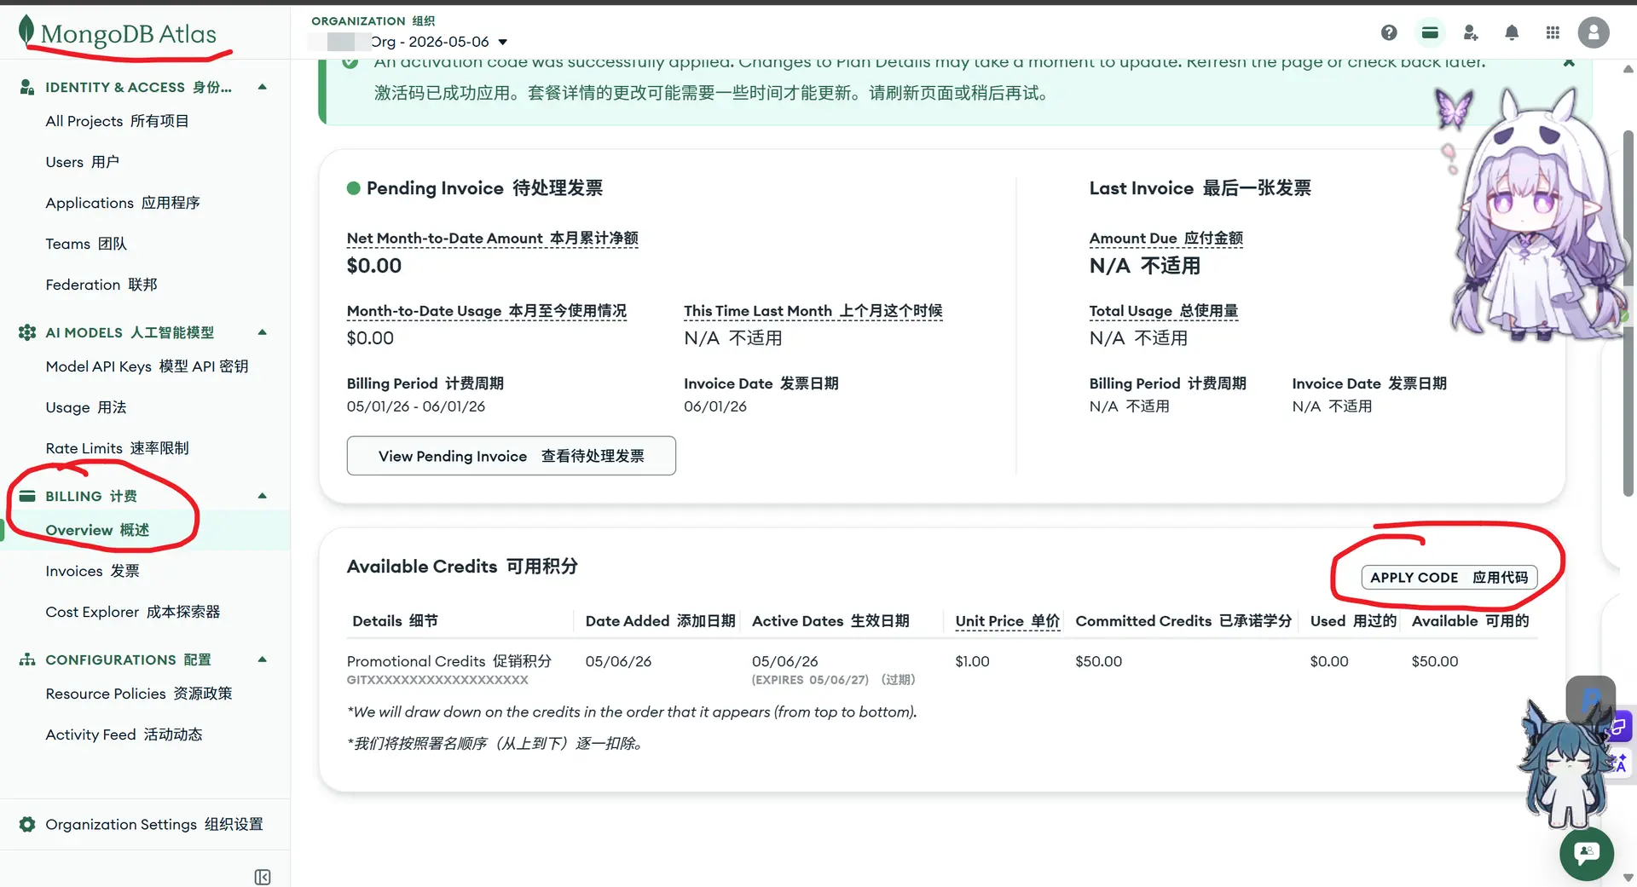Click the Date Added value 05/06/26
The width and height of the screenshot is (1637, 887).
point(618,661)
